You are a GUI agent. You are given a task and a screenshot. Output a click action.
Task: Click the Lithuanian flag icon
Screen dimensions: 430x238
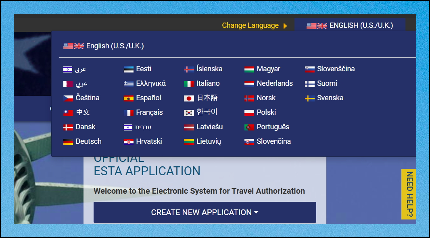(x=189, y=142)
